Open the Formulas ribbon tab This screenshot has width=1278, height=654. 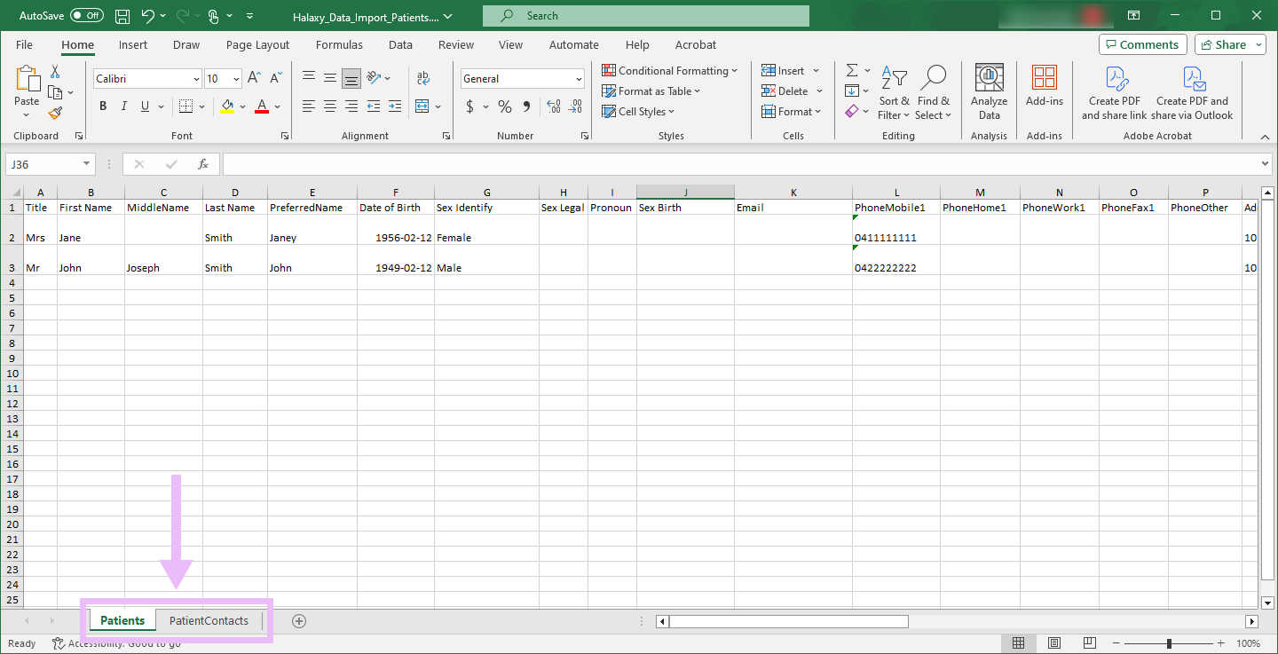point(339,44)
